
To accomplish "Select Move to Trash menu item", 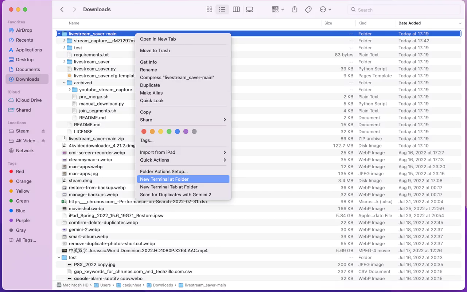I will coord(155,50).
